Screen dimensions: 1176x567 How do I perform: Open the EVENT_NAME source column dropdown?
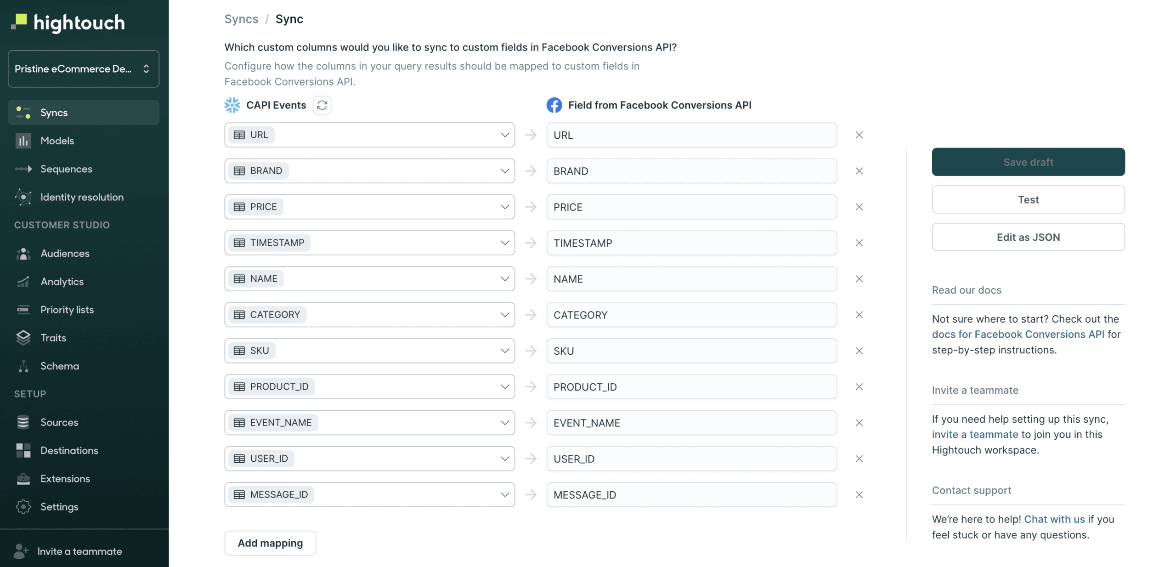point(504,423)
